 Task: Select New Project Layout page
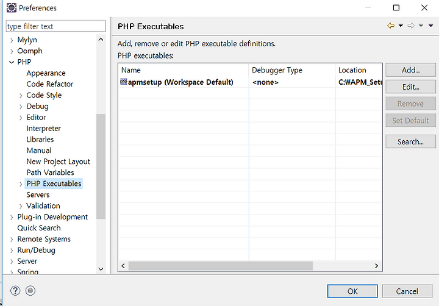(59, 162)
